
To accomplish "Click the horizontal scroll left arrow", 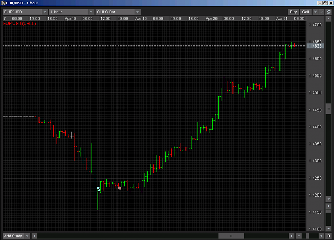I will (x=34, y=236).
